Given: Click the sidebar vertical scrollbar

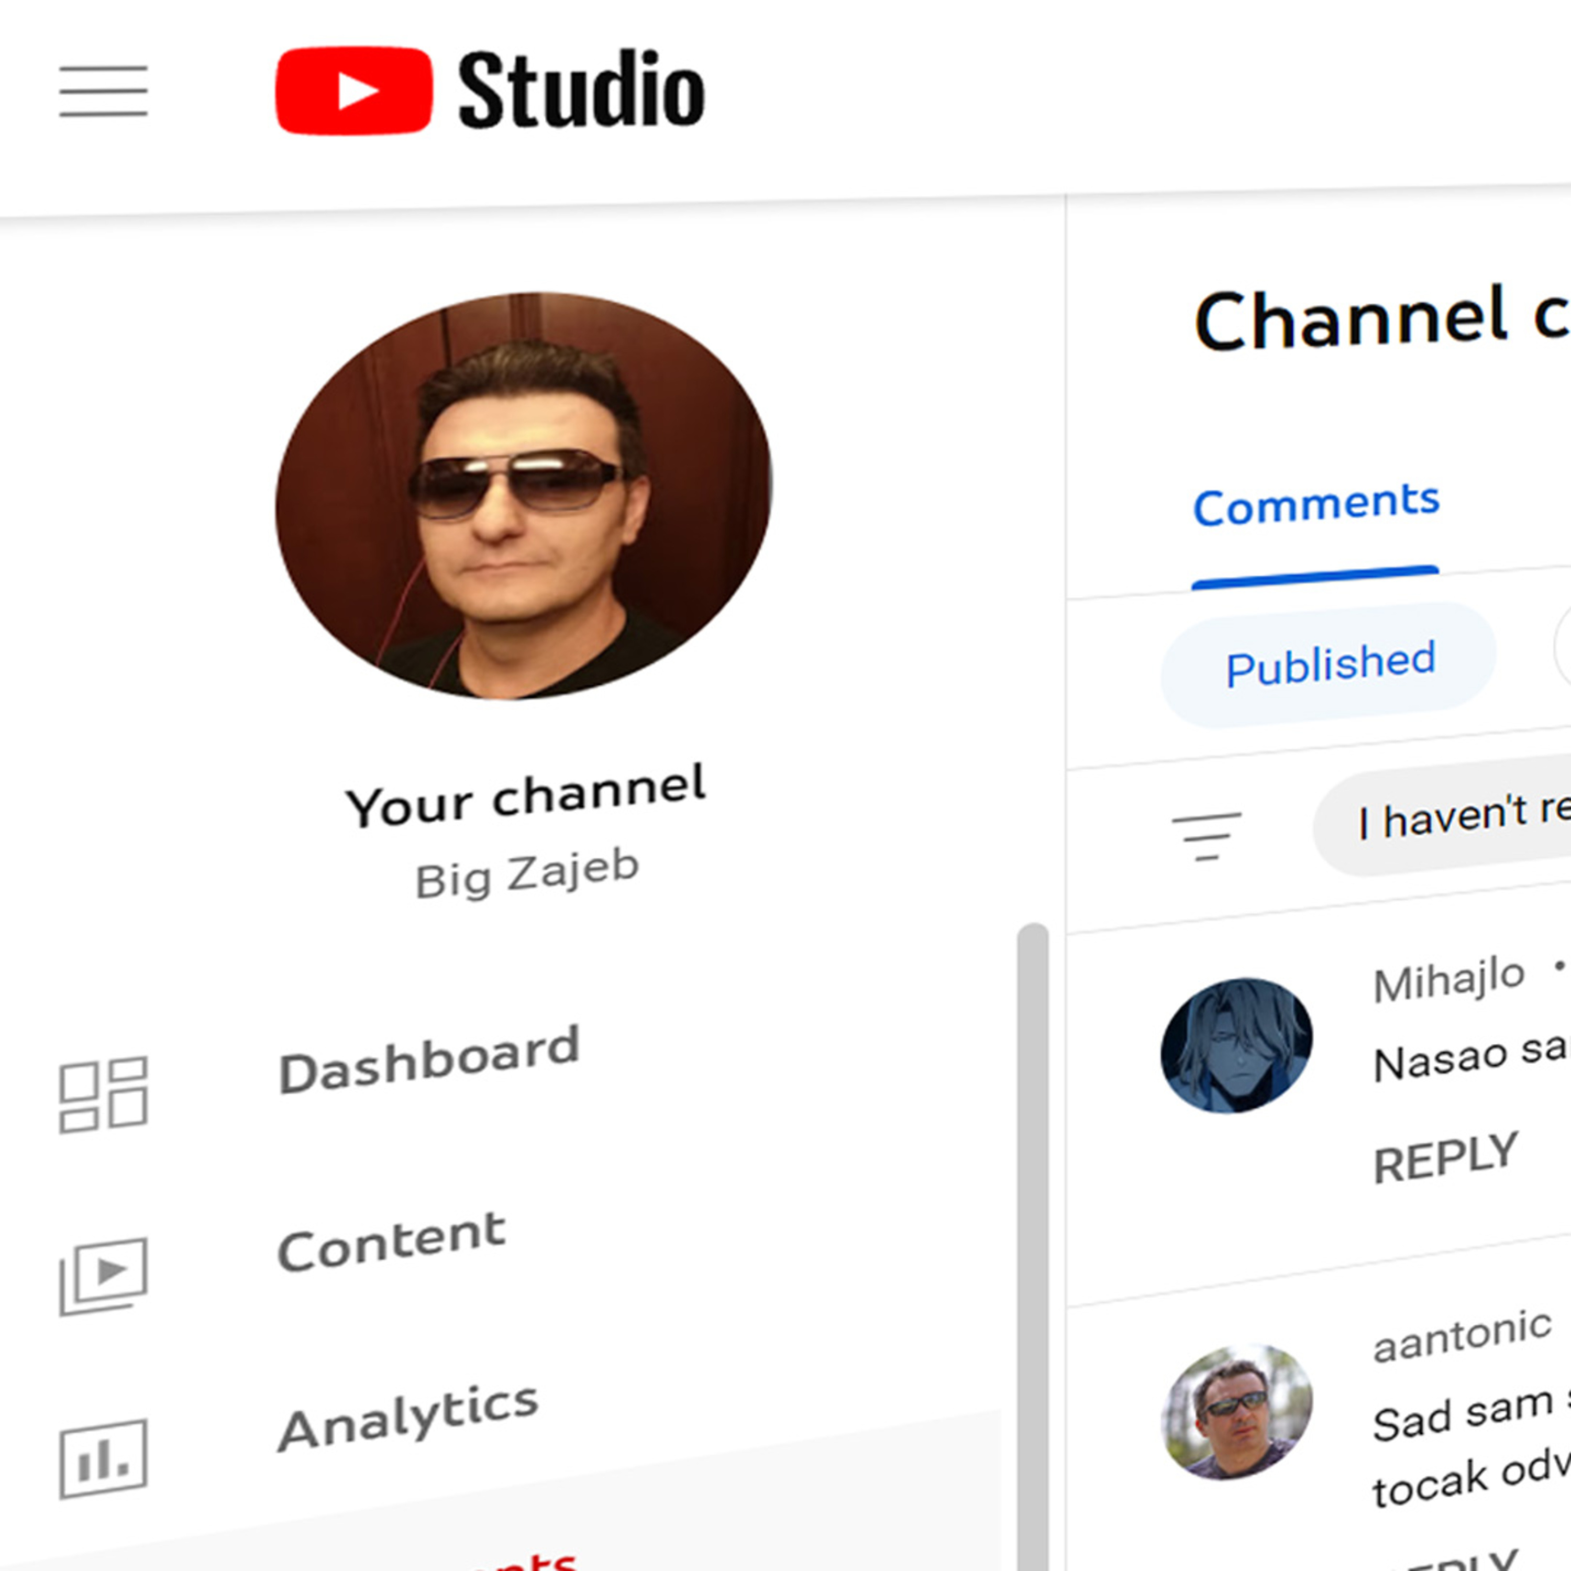Looking at the screenshot, I should click(x=1033, y=1246).
